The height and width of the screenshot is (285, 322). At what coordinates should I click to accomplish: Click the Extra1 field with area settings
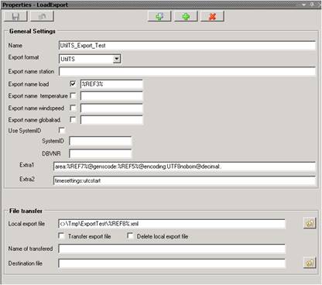point(184,167)
